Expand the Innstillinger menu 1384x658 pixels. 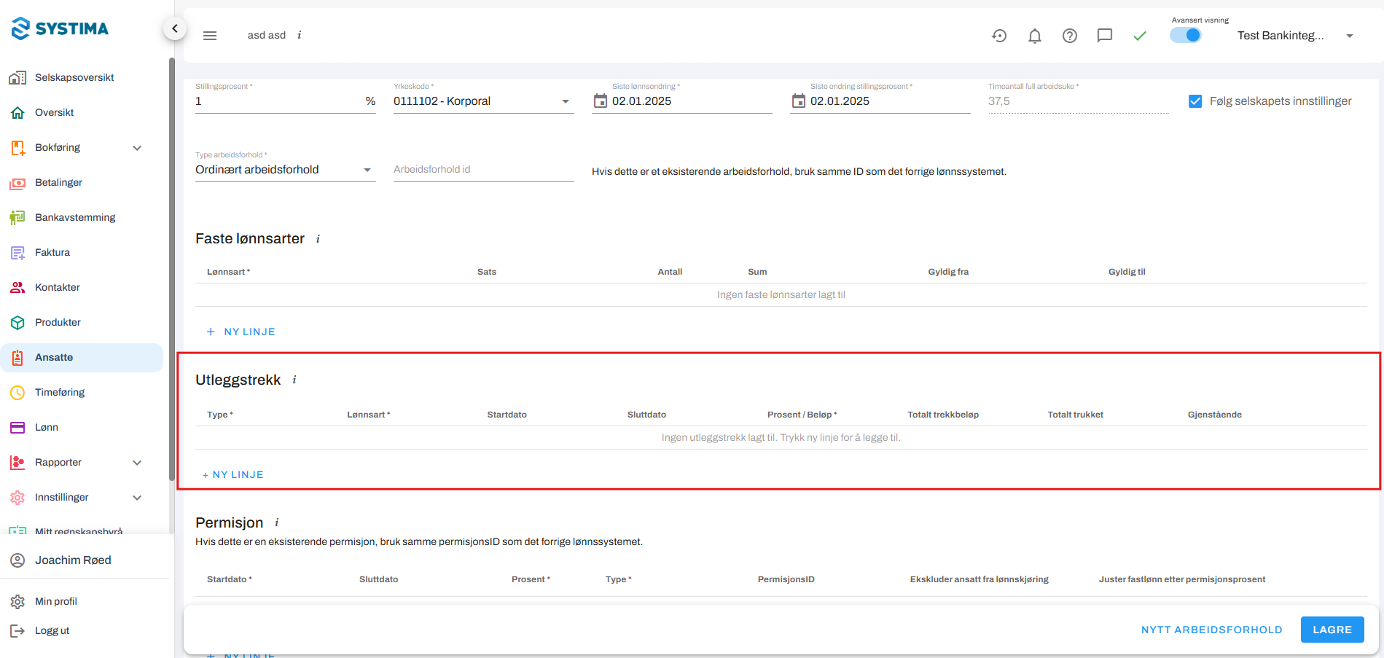[137, 498]
